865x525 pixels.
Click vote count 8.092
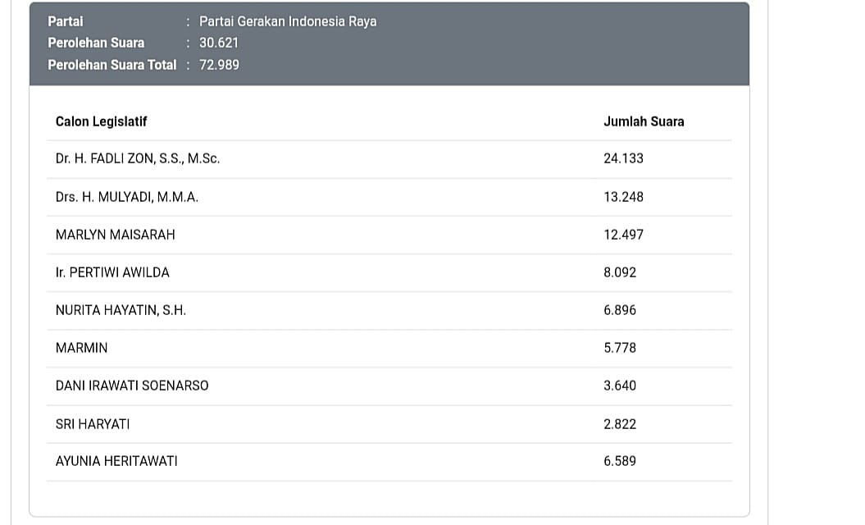click(x=620, y=272)
